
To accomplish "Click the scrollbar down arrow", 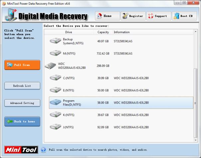I will 195,140.
